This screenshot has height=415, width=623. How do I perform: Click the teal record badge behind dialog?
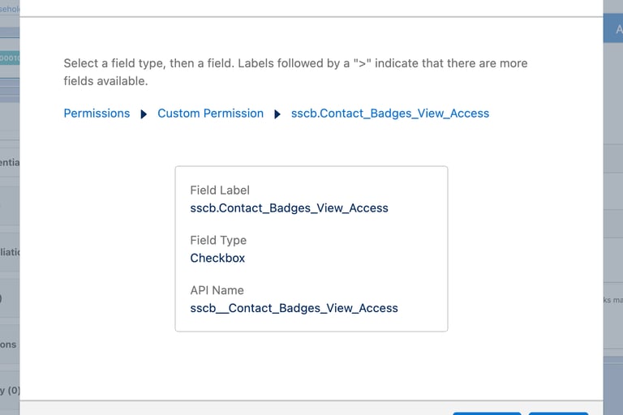click(x=10, y=58)
